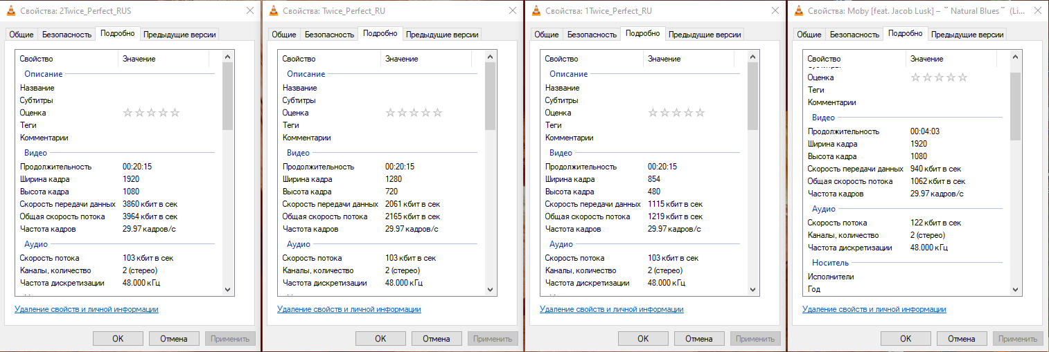Open Предыдущие версии tab in 1Twice_Perfect_RU window
The image size is (1049, 352).
point(705,34)
